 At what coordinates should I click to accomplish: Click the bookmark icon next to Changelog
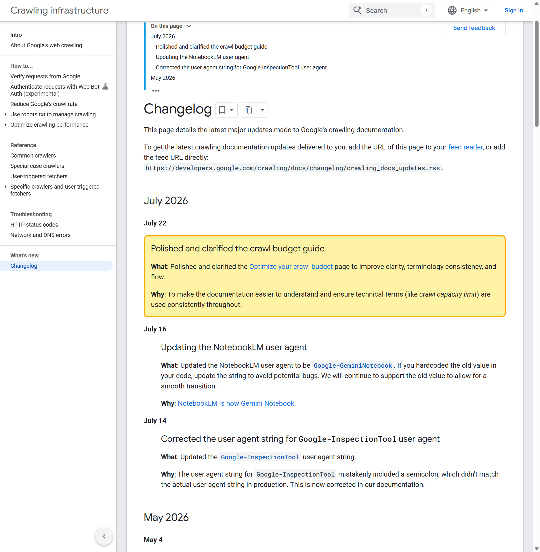click(222, 110)
